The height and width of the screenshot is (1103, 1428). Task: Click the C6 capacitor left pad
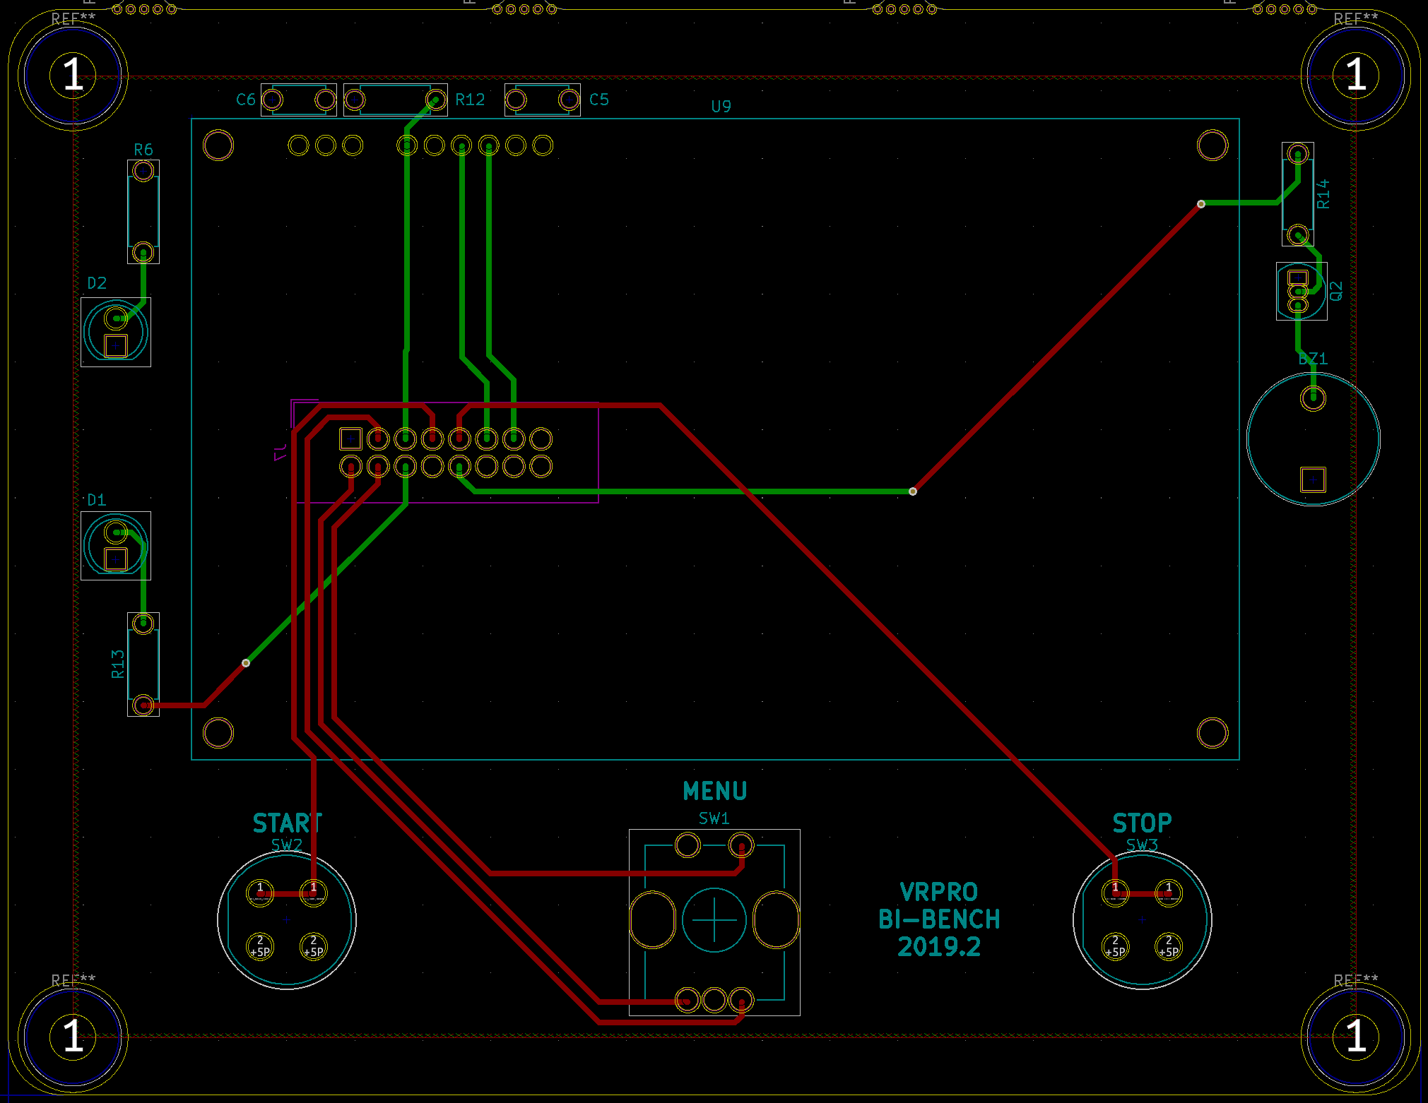273,100
